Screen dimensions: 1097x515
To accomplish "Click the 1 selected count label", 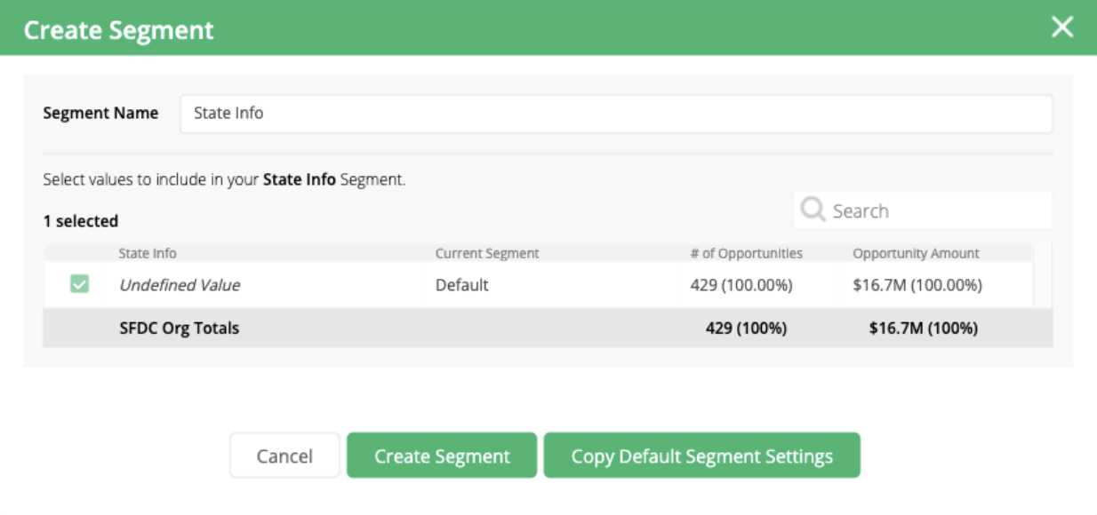I will tap(81, 221).
